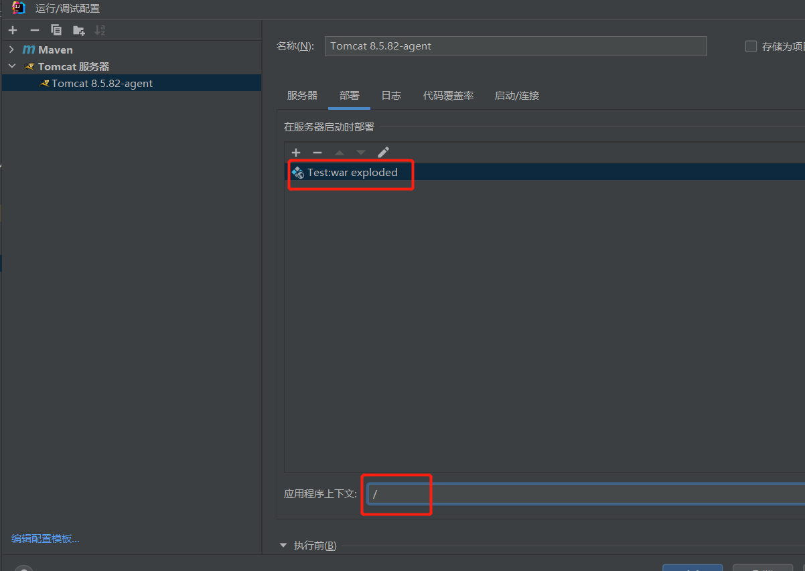Select Tomcat 8.5.82-agent in configuration tree
The width and height of the screenshot is (805, 571).
click(131, 83)
